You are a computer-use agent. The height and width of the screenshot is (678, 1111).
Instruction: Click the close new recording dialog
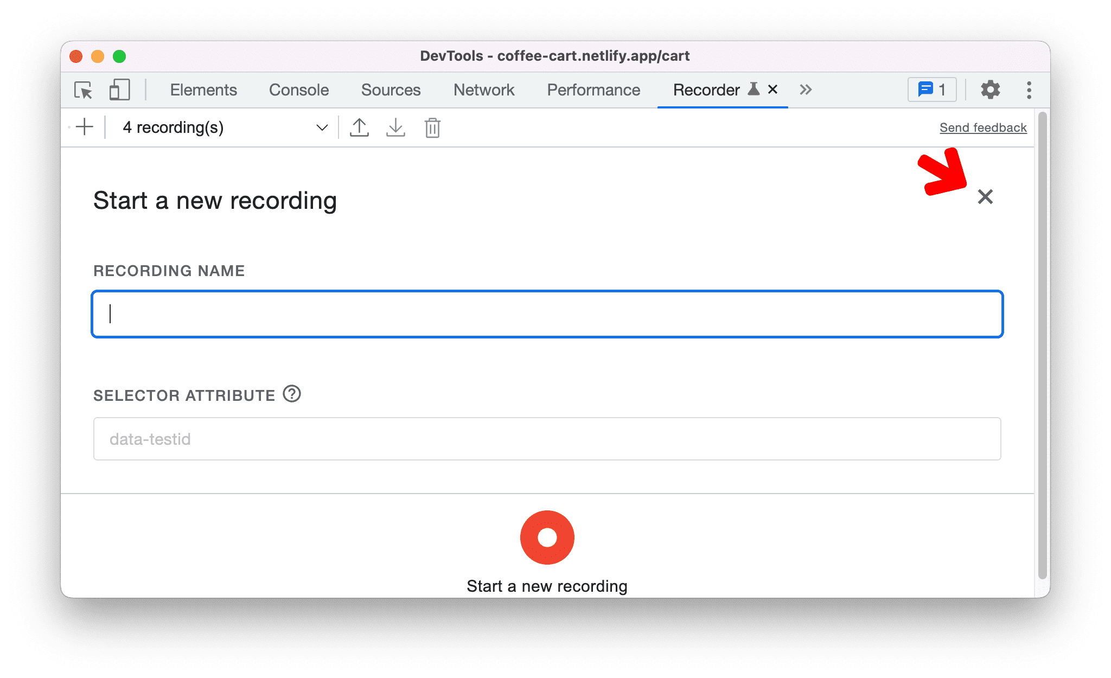986,195
